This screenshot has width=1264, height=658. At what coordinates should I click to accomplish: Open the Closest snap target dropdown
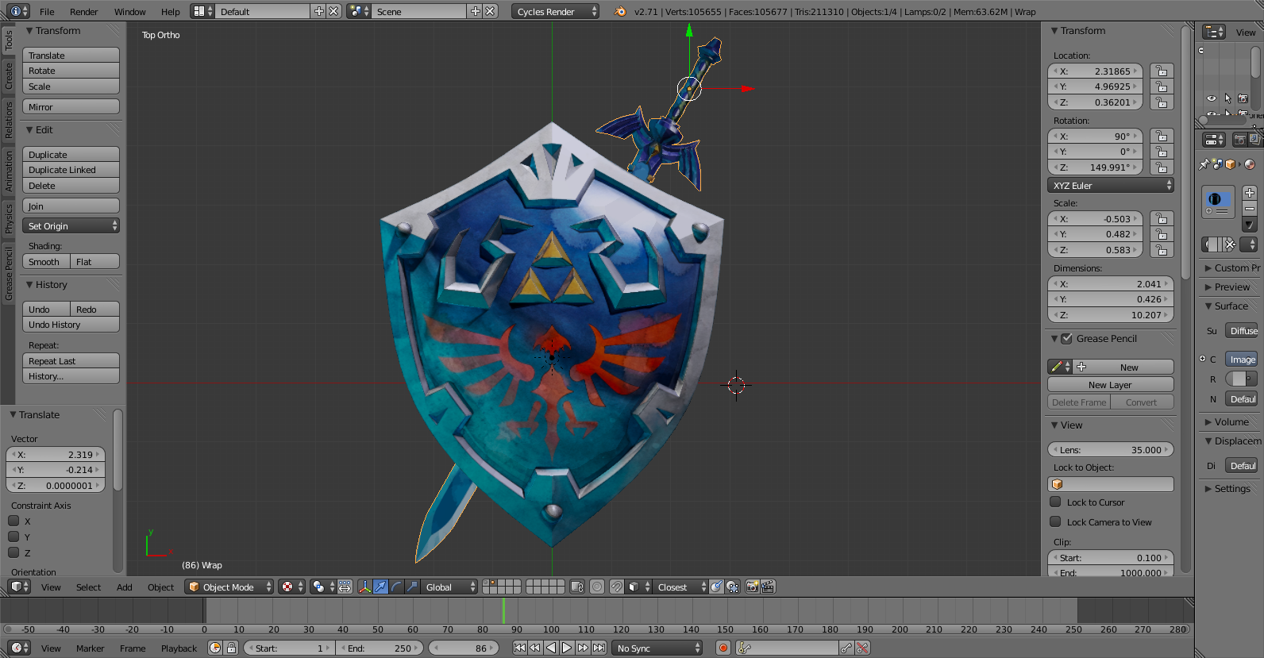click(x=681, y=587)
